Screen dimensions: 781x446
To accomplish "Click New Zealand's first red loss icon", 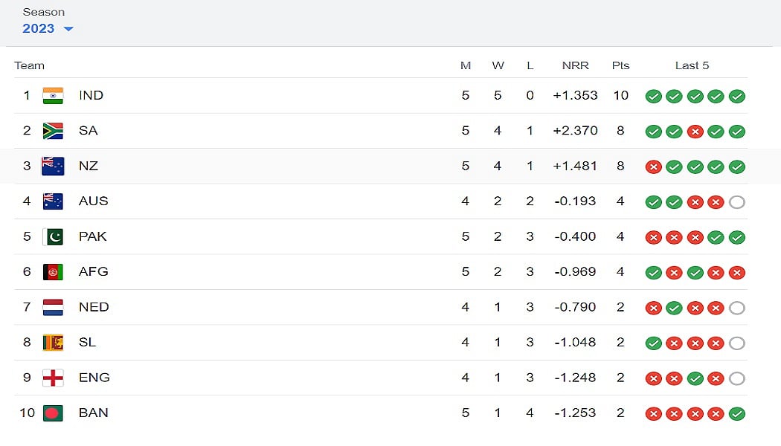I will pos(654,167).
